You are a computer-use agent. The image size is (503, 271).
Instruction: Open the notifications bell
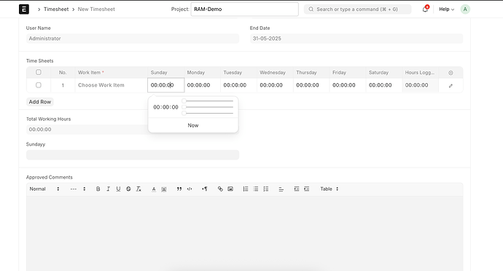425,9
